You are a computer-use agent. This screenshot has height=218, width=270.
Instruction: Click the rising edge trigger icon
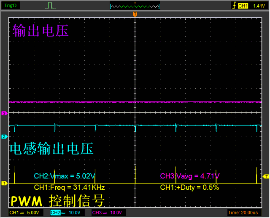[233, 6]
